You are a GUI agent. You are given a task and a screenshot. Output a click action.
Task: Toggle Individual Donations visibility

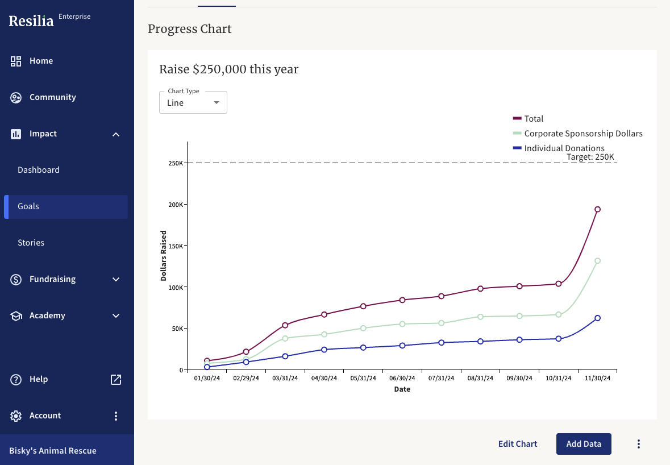point(558,148)
